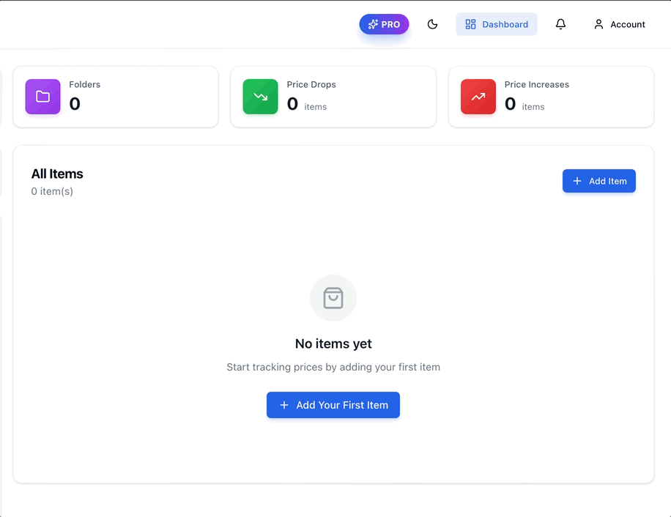Open the Price Drops card details
The image size is (671, 517).
pyautogui.click(x=333, y=96)
